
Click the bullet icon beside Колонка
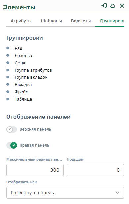coord(8,55)
